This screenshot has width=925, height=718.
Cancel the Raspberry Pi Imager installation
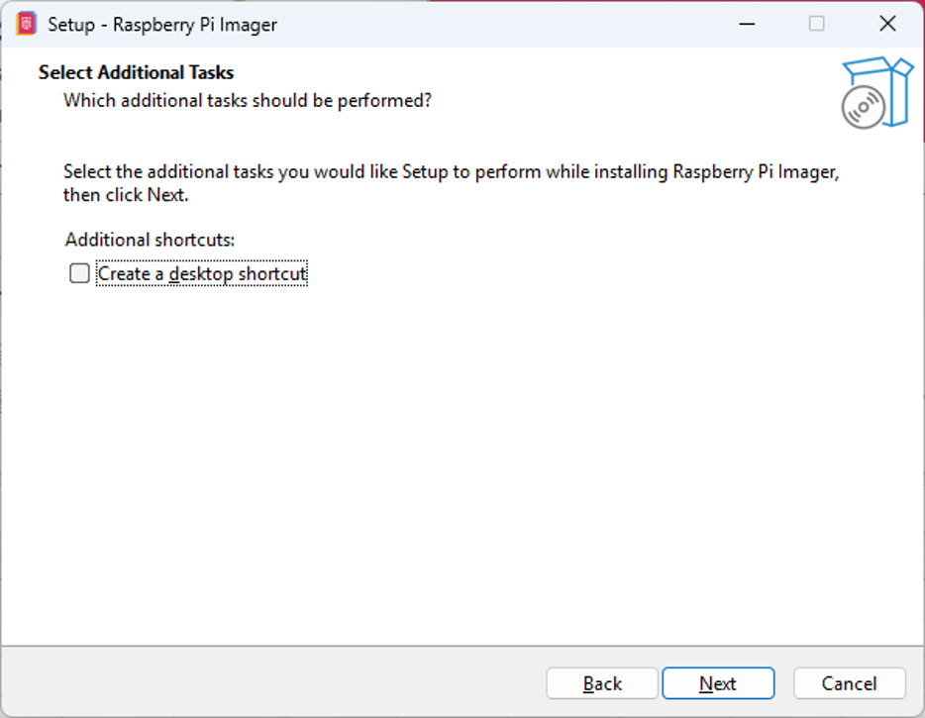(849, 683)
